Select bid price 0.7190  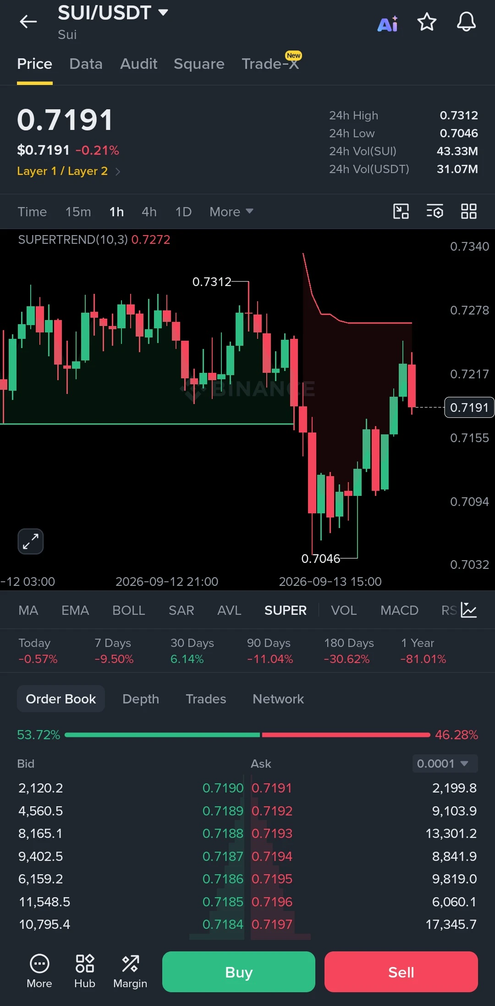coord(223,788)
